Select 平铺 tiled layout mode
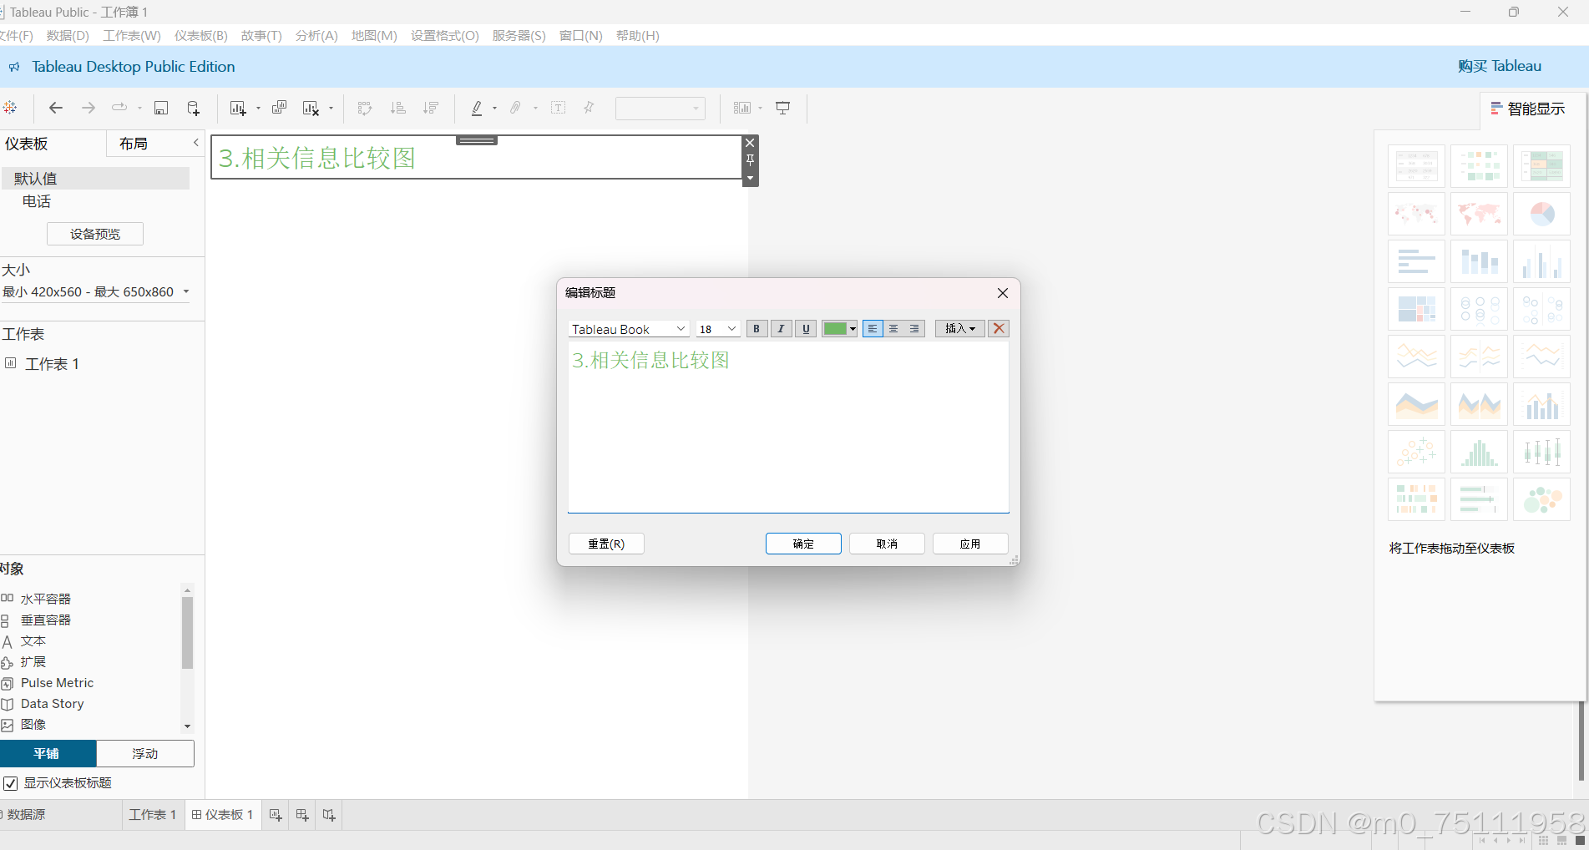Image resolution: width=1589 pixels, height=850 pixels. pos(47,754)
